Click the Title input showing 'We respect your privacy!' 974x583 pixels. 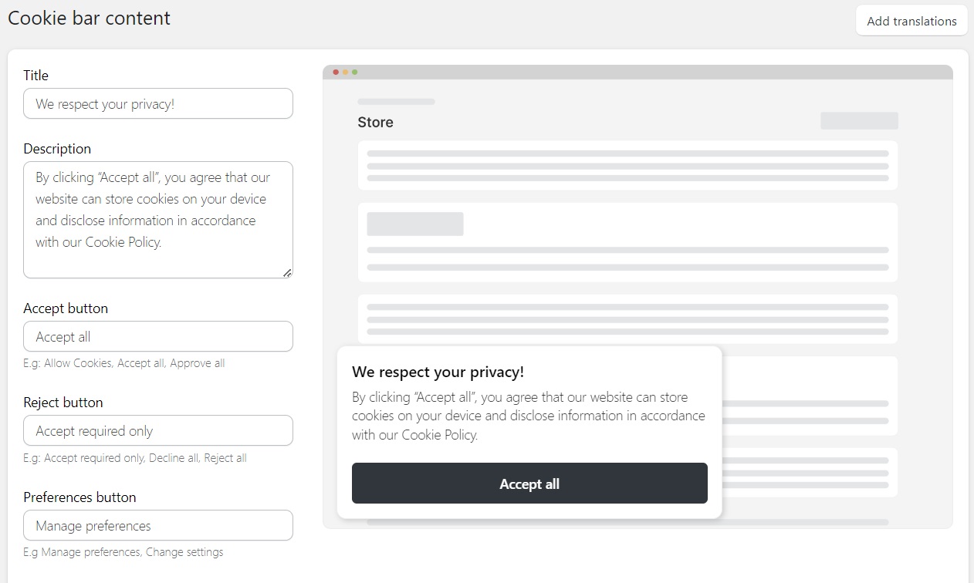tap(157, 103)
